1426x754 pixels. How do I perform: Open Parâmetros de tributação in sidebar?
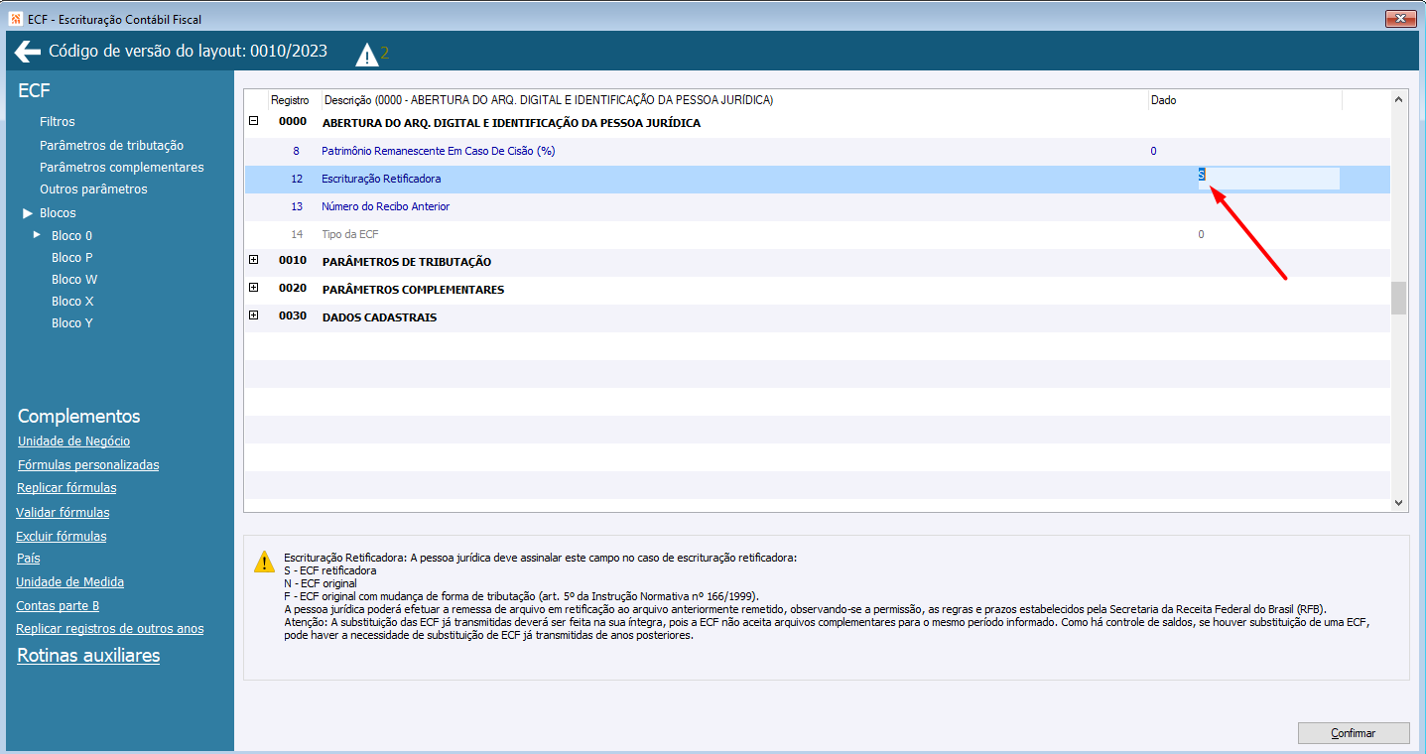(x=111, y=145)
